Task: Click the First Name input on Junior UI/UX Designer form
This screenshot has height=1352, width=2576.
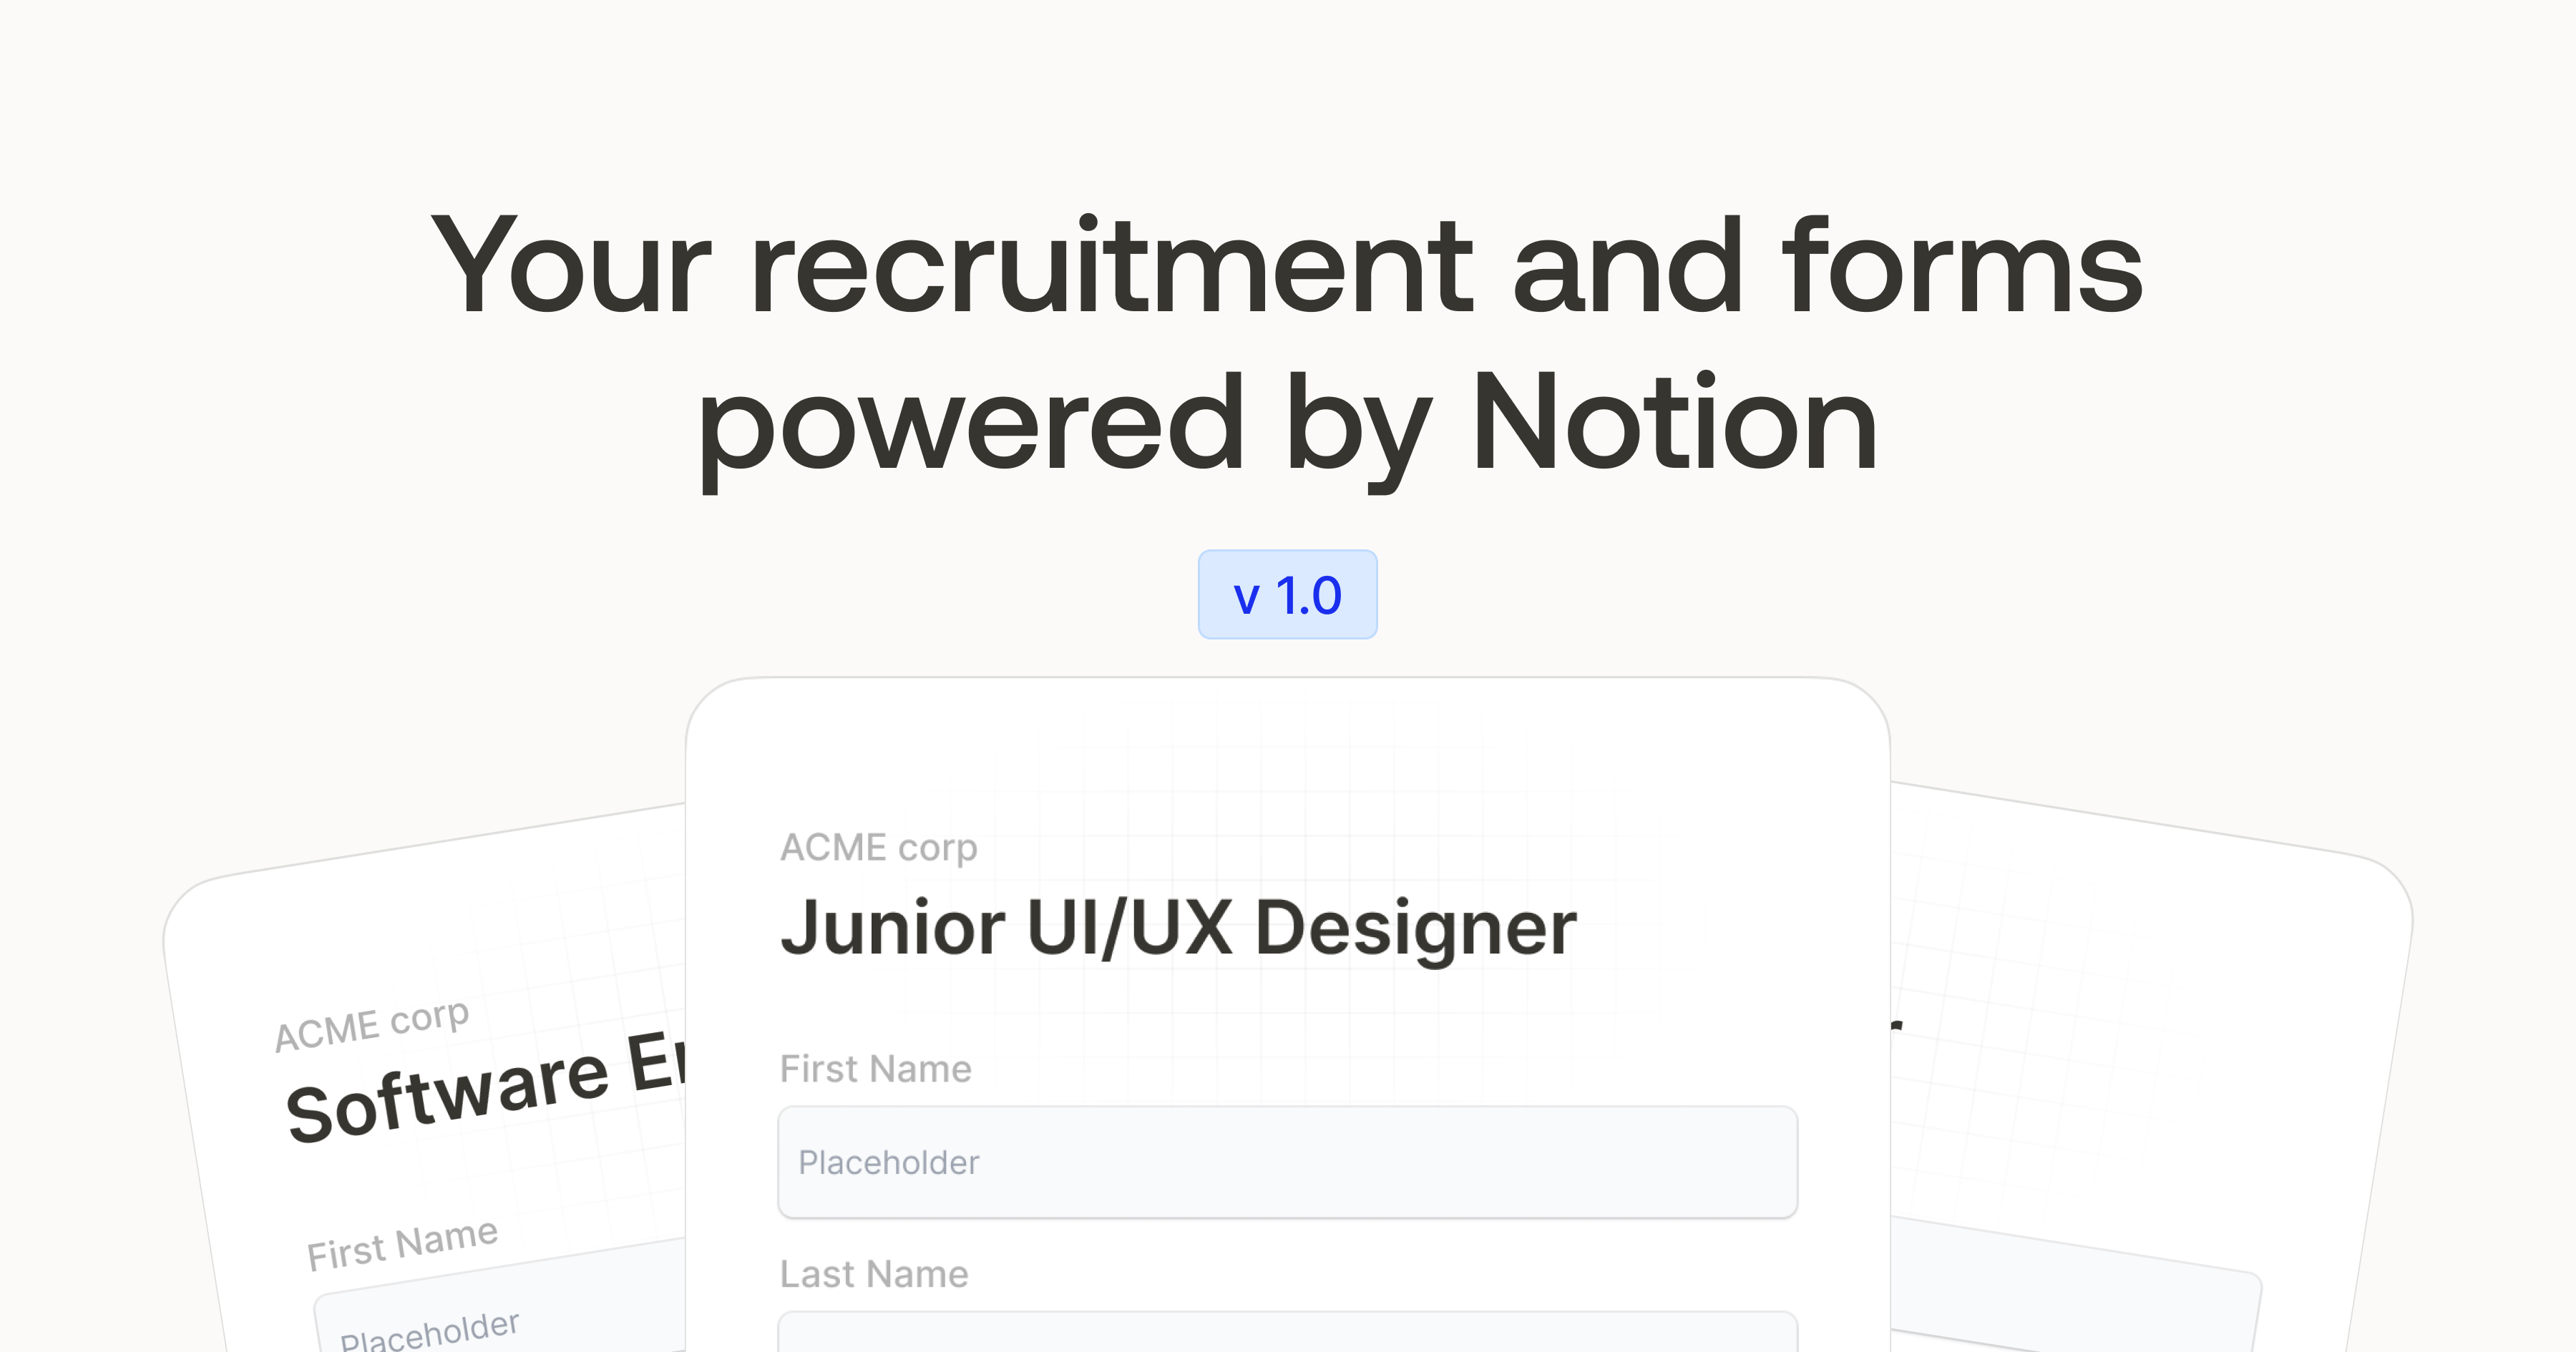Action: pyautogui.click(x=1288, y=1163)
